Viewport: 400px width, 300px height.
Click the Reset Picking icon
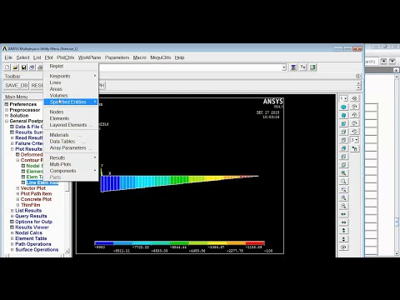pyautogui.click(x=303, y=67)
